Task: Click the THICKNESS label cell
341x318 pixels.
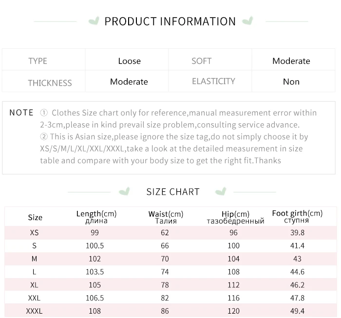Action: [x=50, y=83]
